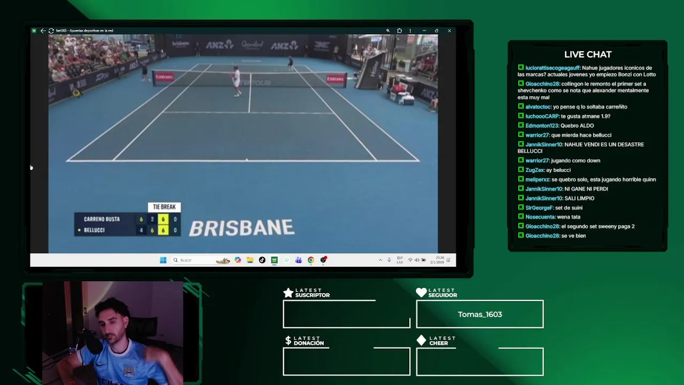Click the streamer webcam thumbnail
The image size is (684, 385).
[112, 333]
